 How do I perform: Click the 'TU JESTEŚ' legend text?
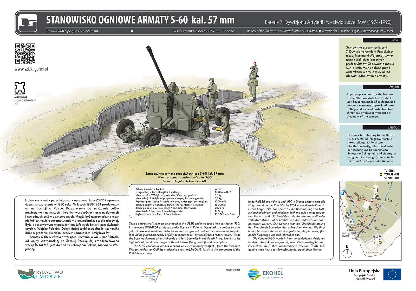click(389, 171)
